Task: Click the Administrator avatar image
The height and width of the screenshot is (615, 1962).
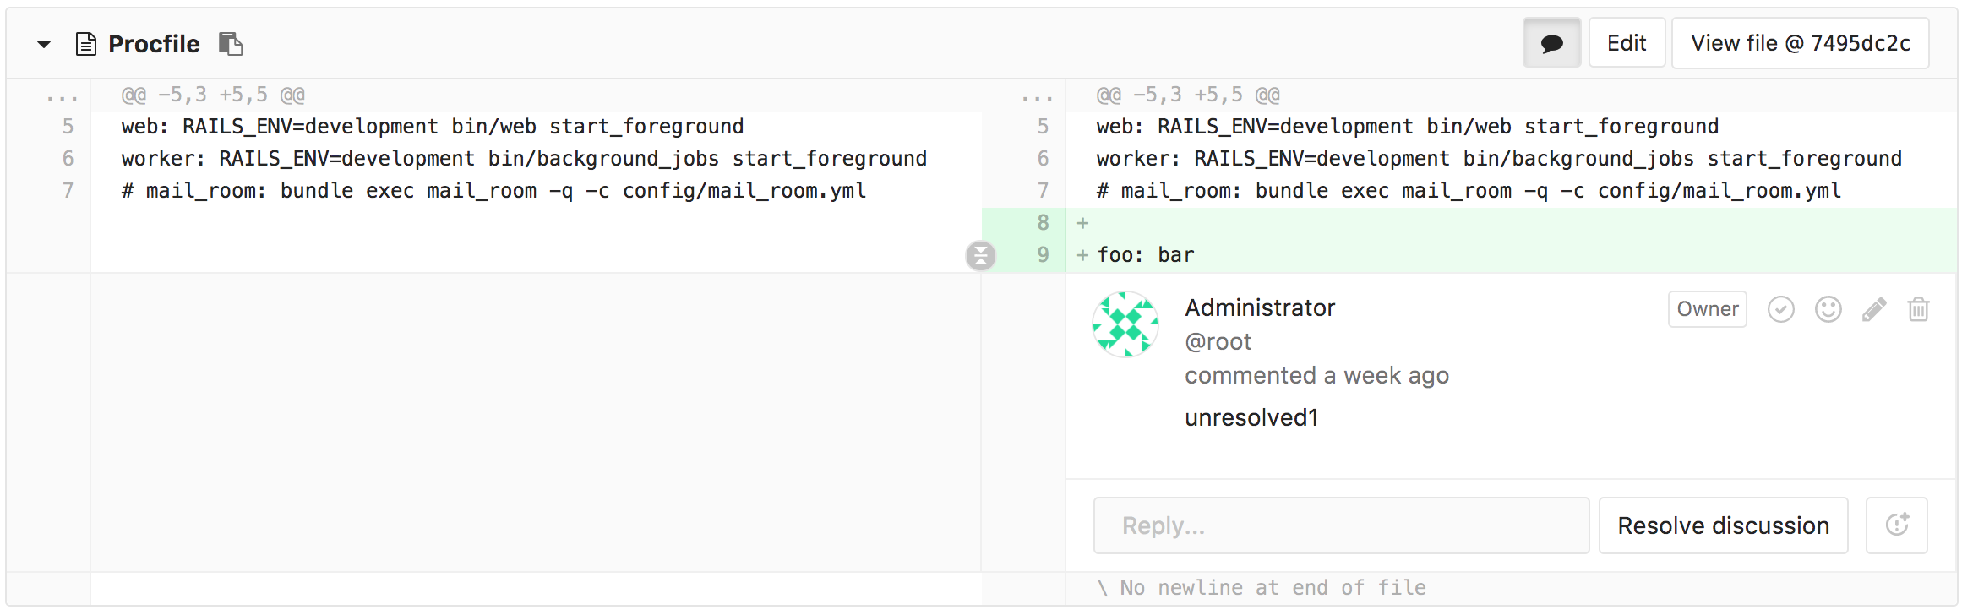Action: pos(1125,325)
